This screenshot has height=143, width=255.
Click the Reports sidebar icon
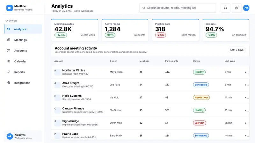(x=9, y=72)
